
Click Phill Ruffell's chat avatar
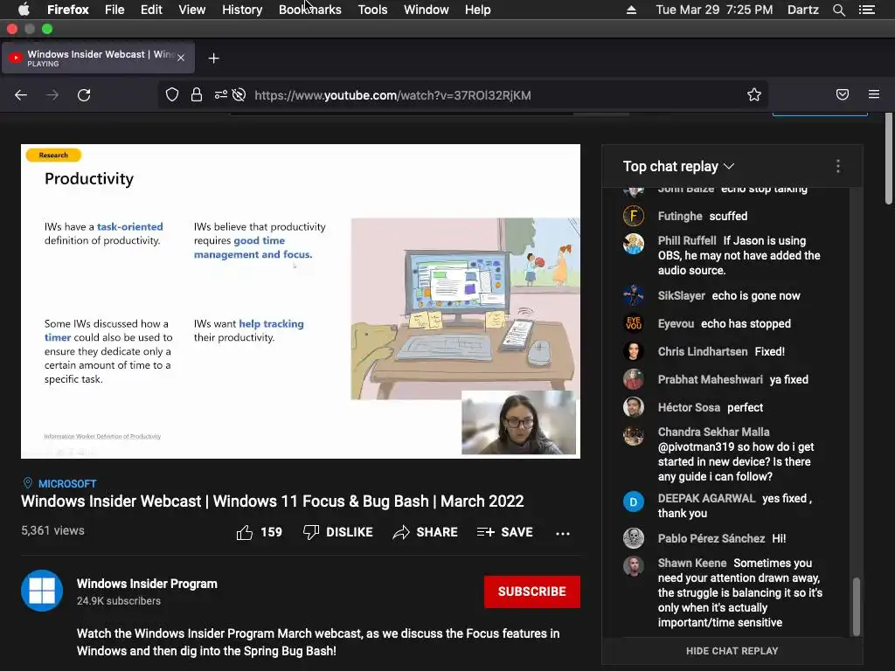634,244
